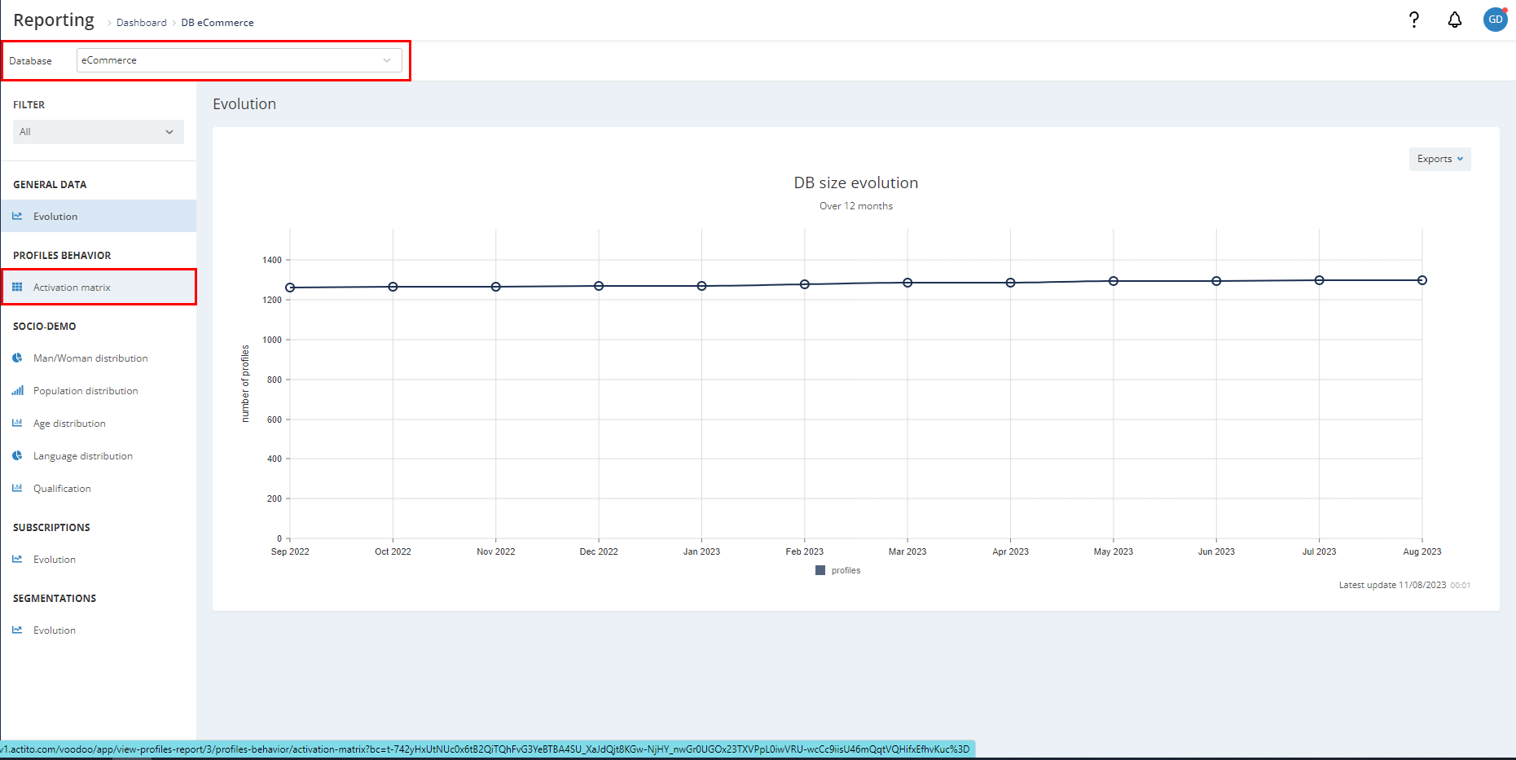Image resolution: width=1516 pixels, height=760 pixels.
Task: Open Evolution under Subscriptions
Action: 99,559
